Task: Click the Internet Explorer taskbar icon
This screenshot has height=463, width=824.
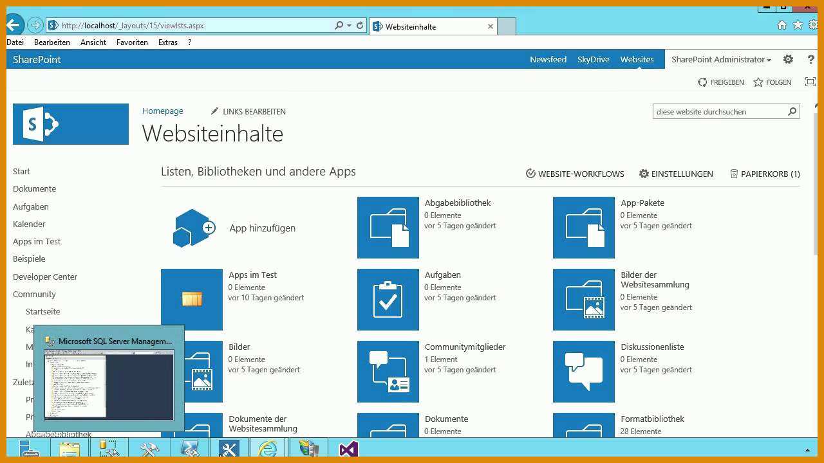Action: coord(267,449)
